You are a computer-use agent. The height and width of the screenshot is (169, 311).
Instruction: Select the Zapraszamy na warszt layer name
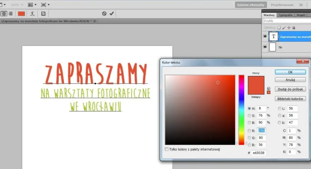[x=295, y=37]
